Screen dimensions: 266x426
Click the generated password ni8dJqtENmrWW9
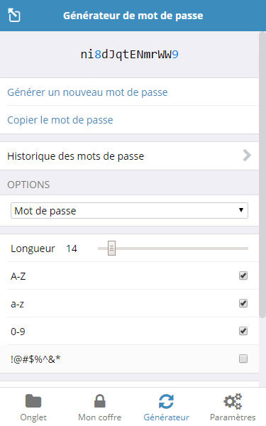pos(130,55)
